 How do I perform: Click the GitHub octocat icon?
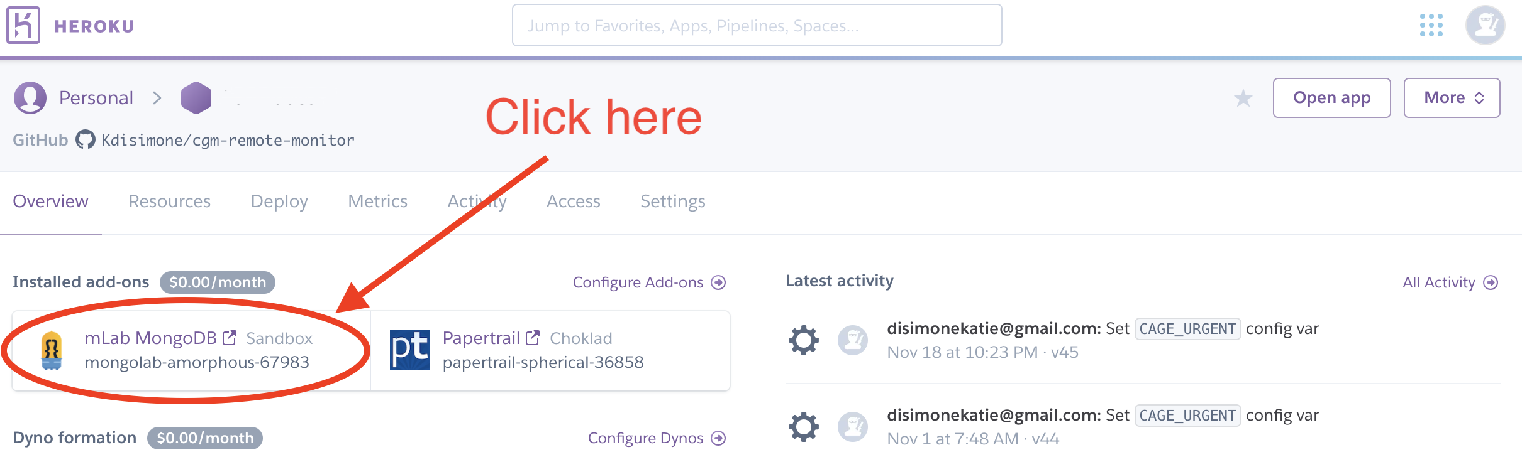[86, 139]
